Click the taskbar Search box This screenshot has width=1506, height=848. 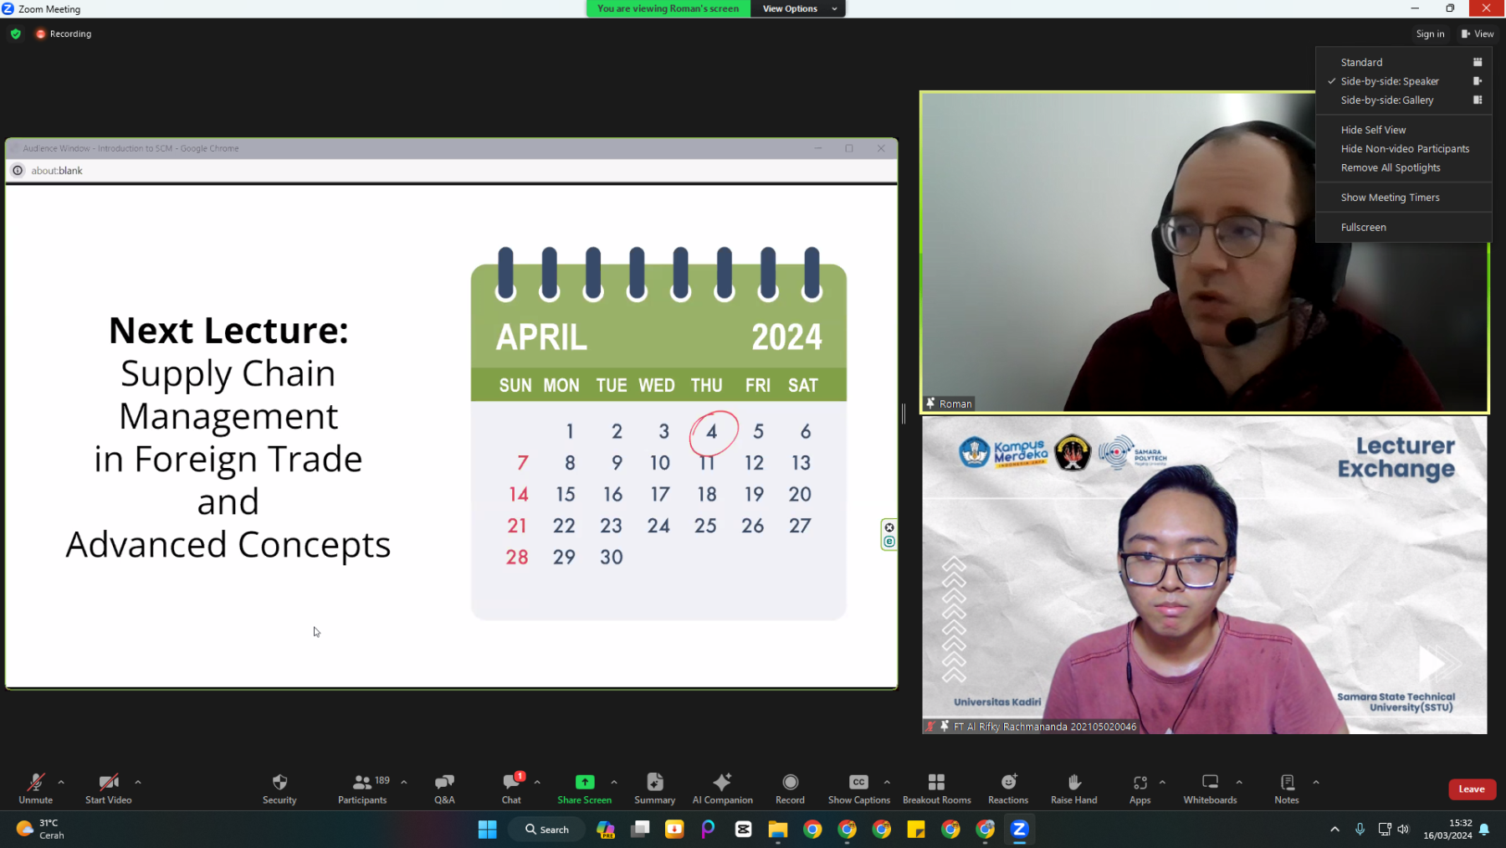click(x=548, y=829)
